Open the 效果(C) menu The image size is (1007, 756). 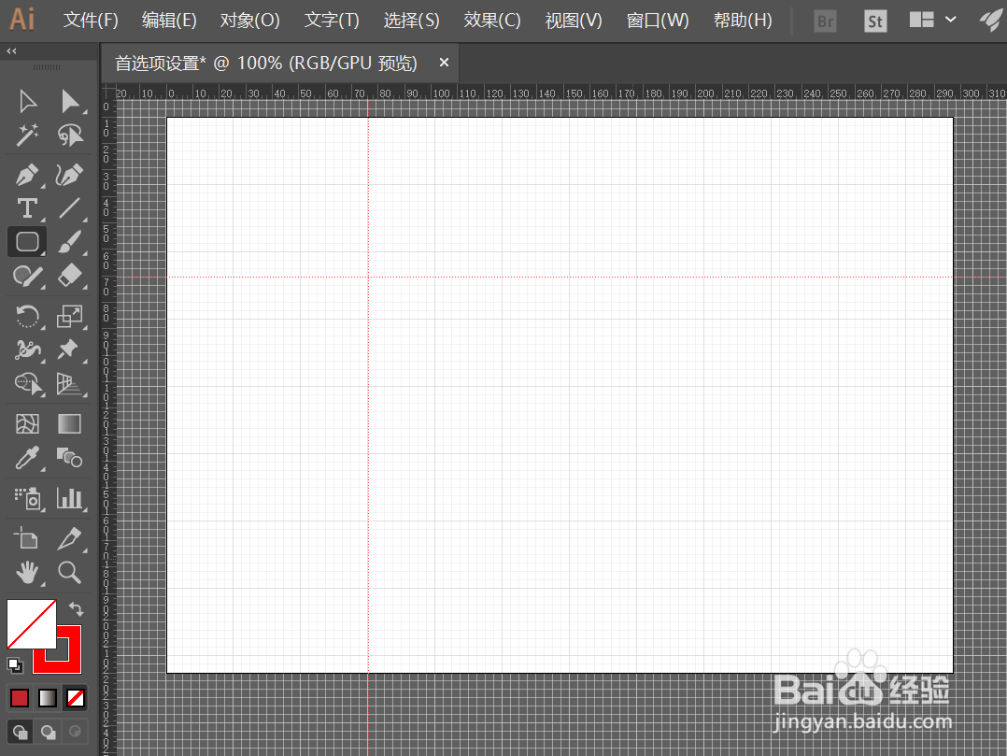pyautogui.click(x=492, y=21)
